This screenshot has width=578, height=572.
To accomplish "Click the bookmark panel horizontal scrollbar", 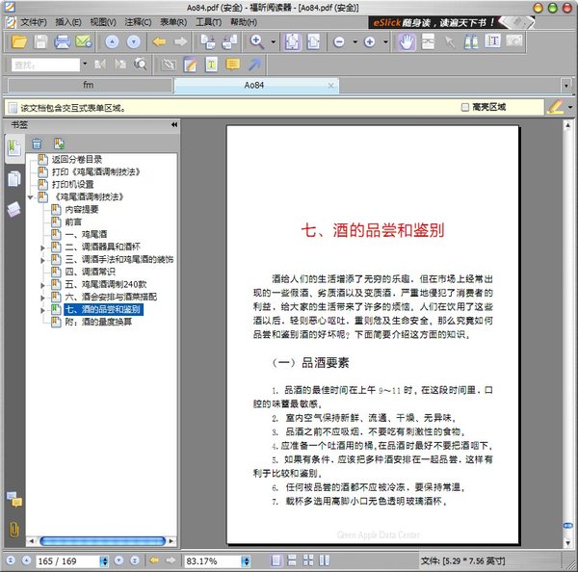I will coord(102,541).
